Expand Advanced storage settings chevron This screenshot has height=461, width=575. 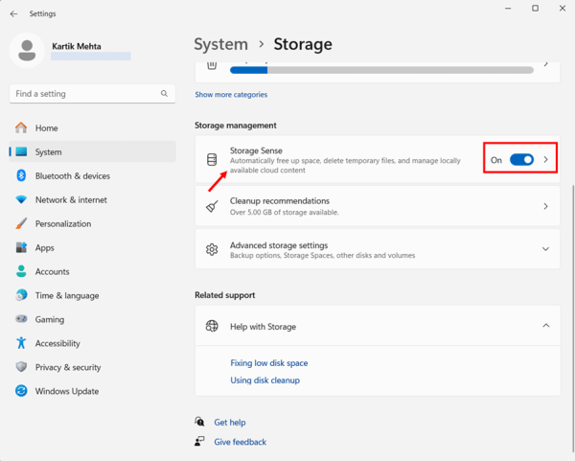point(545,249)
